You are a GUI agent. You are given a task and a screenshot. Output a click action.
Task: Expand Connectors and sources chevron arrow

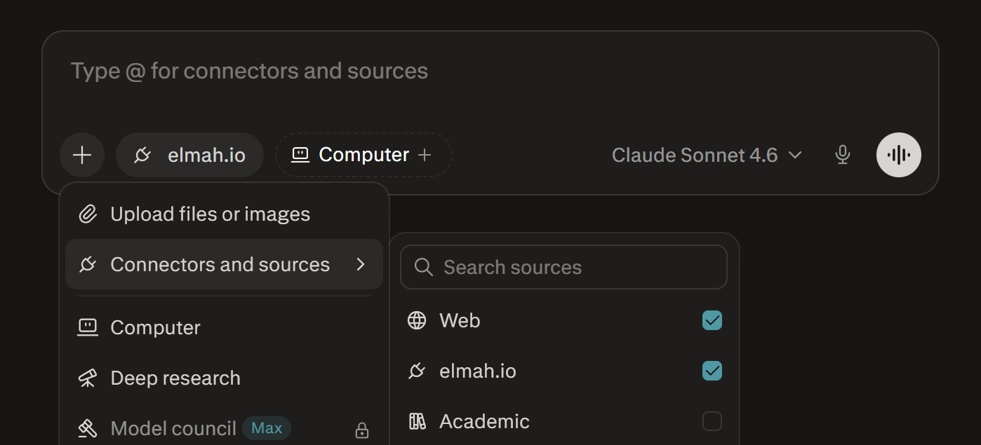tap(361, 265)
